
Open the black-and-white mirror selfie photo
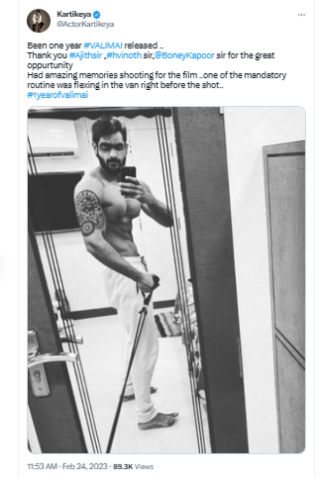tap(166, 280)
